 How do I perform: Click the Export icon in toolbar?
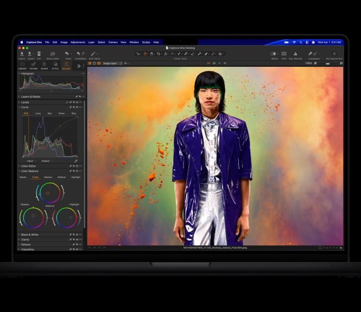pos(30,54)
